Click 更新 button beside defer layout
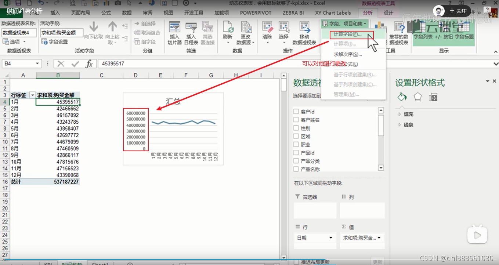This screenshot has width=499, height=265. click(377, 262)
